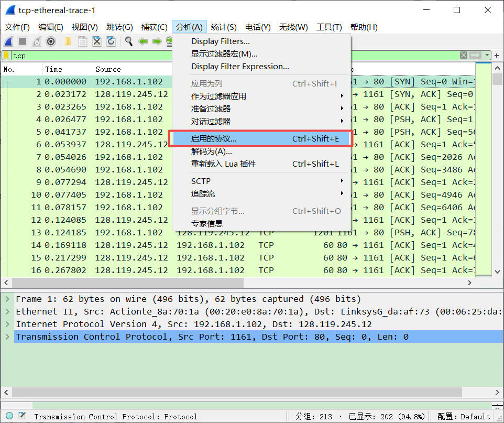This screenshot has width=504, height=423.
Task: Open the 统计(S) menu
Action: pos(224,27)
